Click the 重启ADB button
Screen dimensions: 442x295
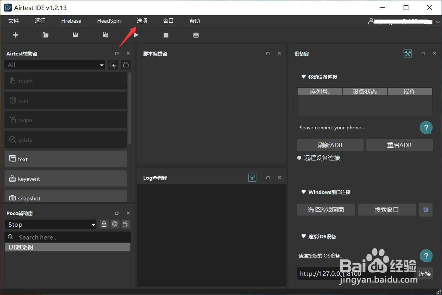tap(399, 145)
